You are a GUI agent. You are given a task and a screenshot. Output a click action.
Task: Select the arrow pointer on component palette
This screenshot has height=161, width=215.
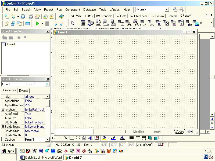[x=73, y=23]
